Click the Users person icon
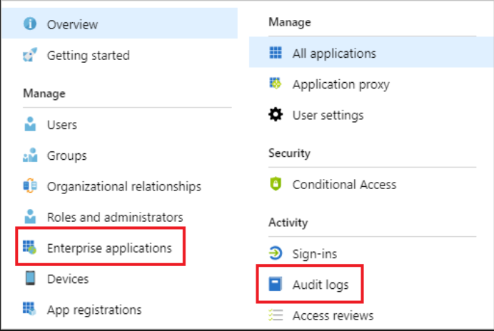This screenshot has width=494, height=331. 30,125
